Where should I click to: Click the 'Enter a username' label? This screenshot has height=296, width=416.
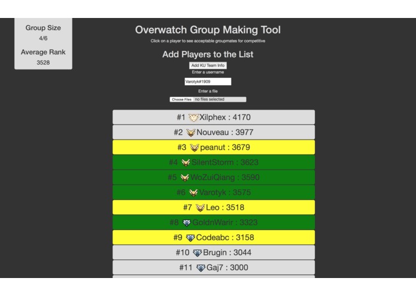pos(208,73)
